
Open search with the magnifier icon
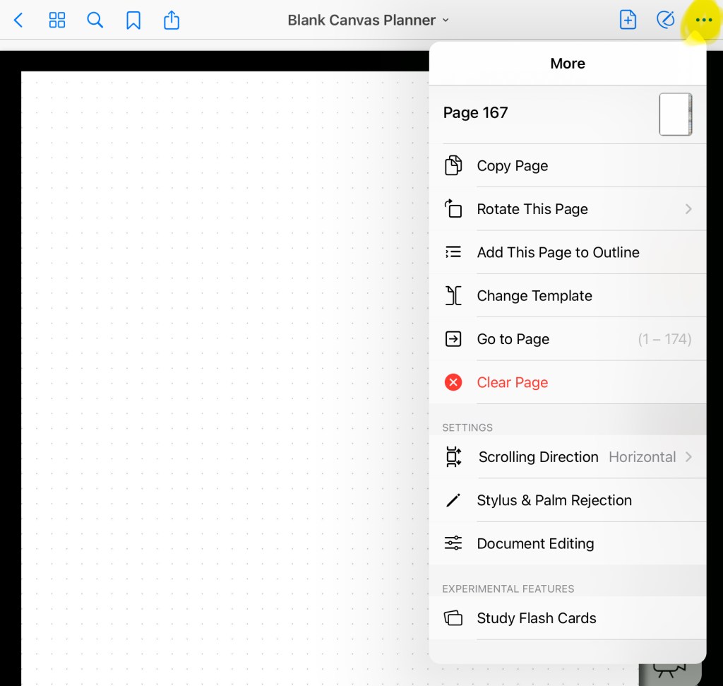pyautogui.click(x=95, y=20)
